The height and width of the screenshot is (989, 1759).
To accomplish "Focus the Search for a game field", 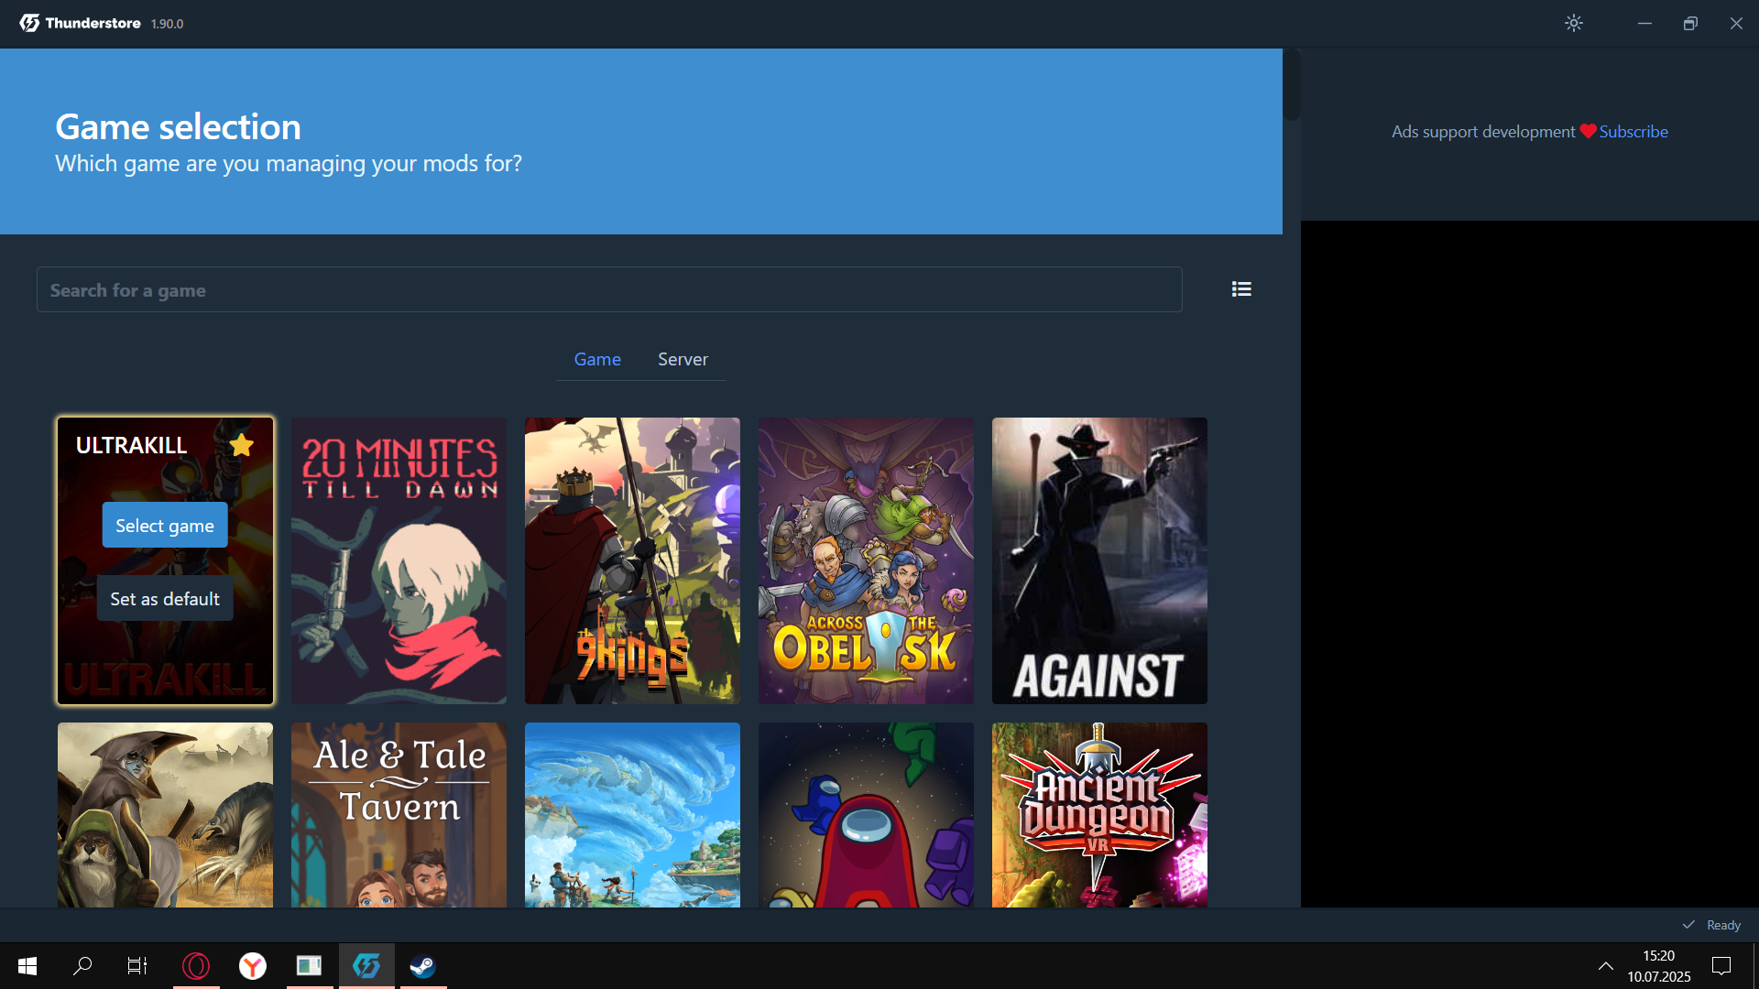I will (x=609, y=290).
